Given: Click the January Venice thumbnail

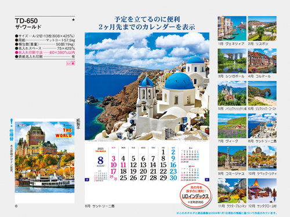Looking at the screenshot, I should click(232, 28).
